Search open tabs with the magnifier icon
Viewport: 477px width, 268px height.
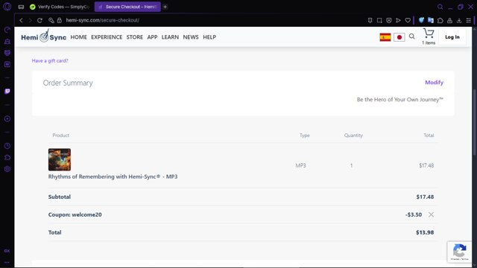[440, 7]
